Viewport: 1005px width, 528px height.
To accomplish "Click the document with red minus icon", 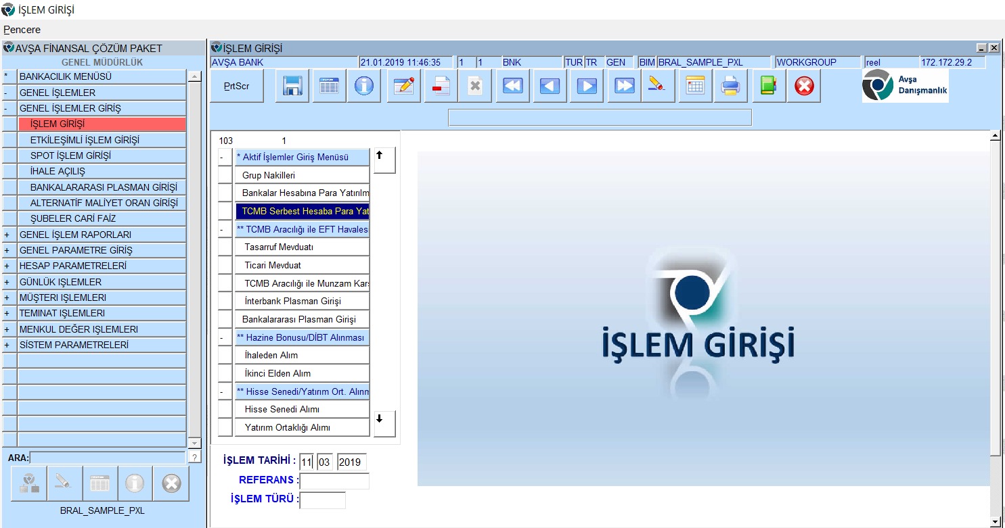I will [x=441, y=87].
